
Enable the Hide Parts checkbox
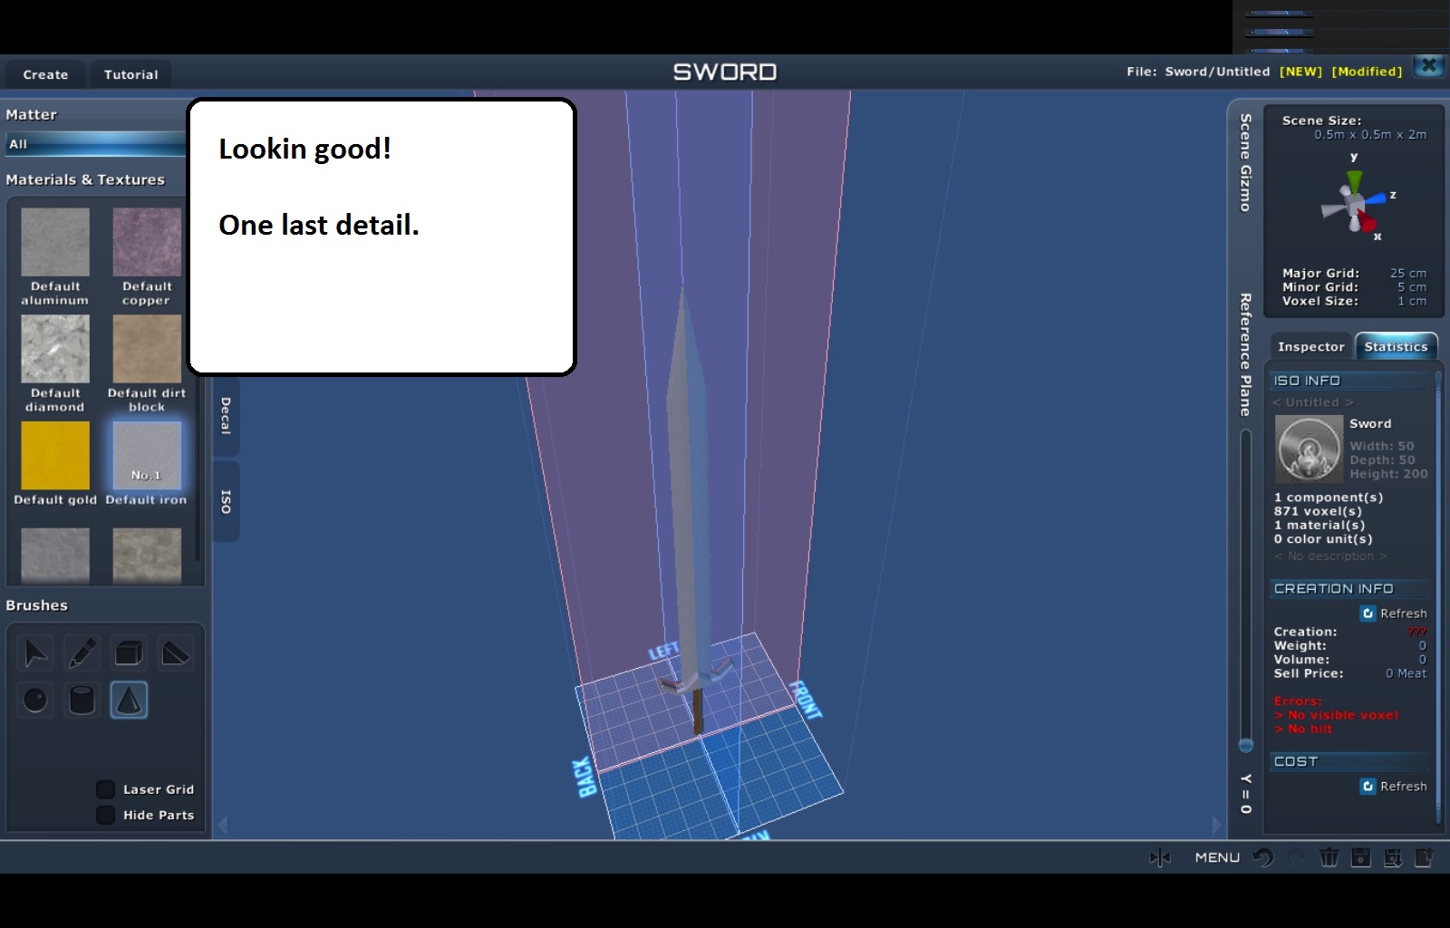pyautogui.click(x=106, y=815)
